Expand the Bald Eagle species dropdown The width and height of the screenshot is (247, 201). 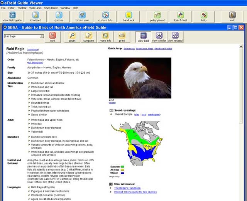tap(42, 36)
